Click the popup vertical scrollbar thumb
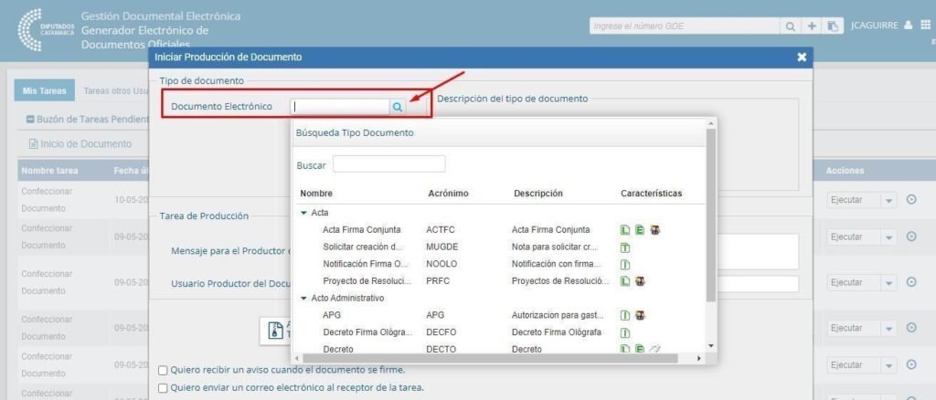The height and width of the screenshot is (400, 936). [x=710, y=215]
